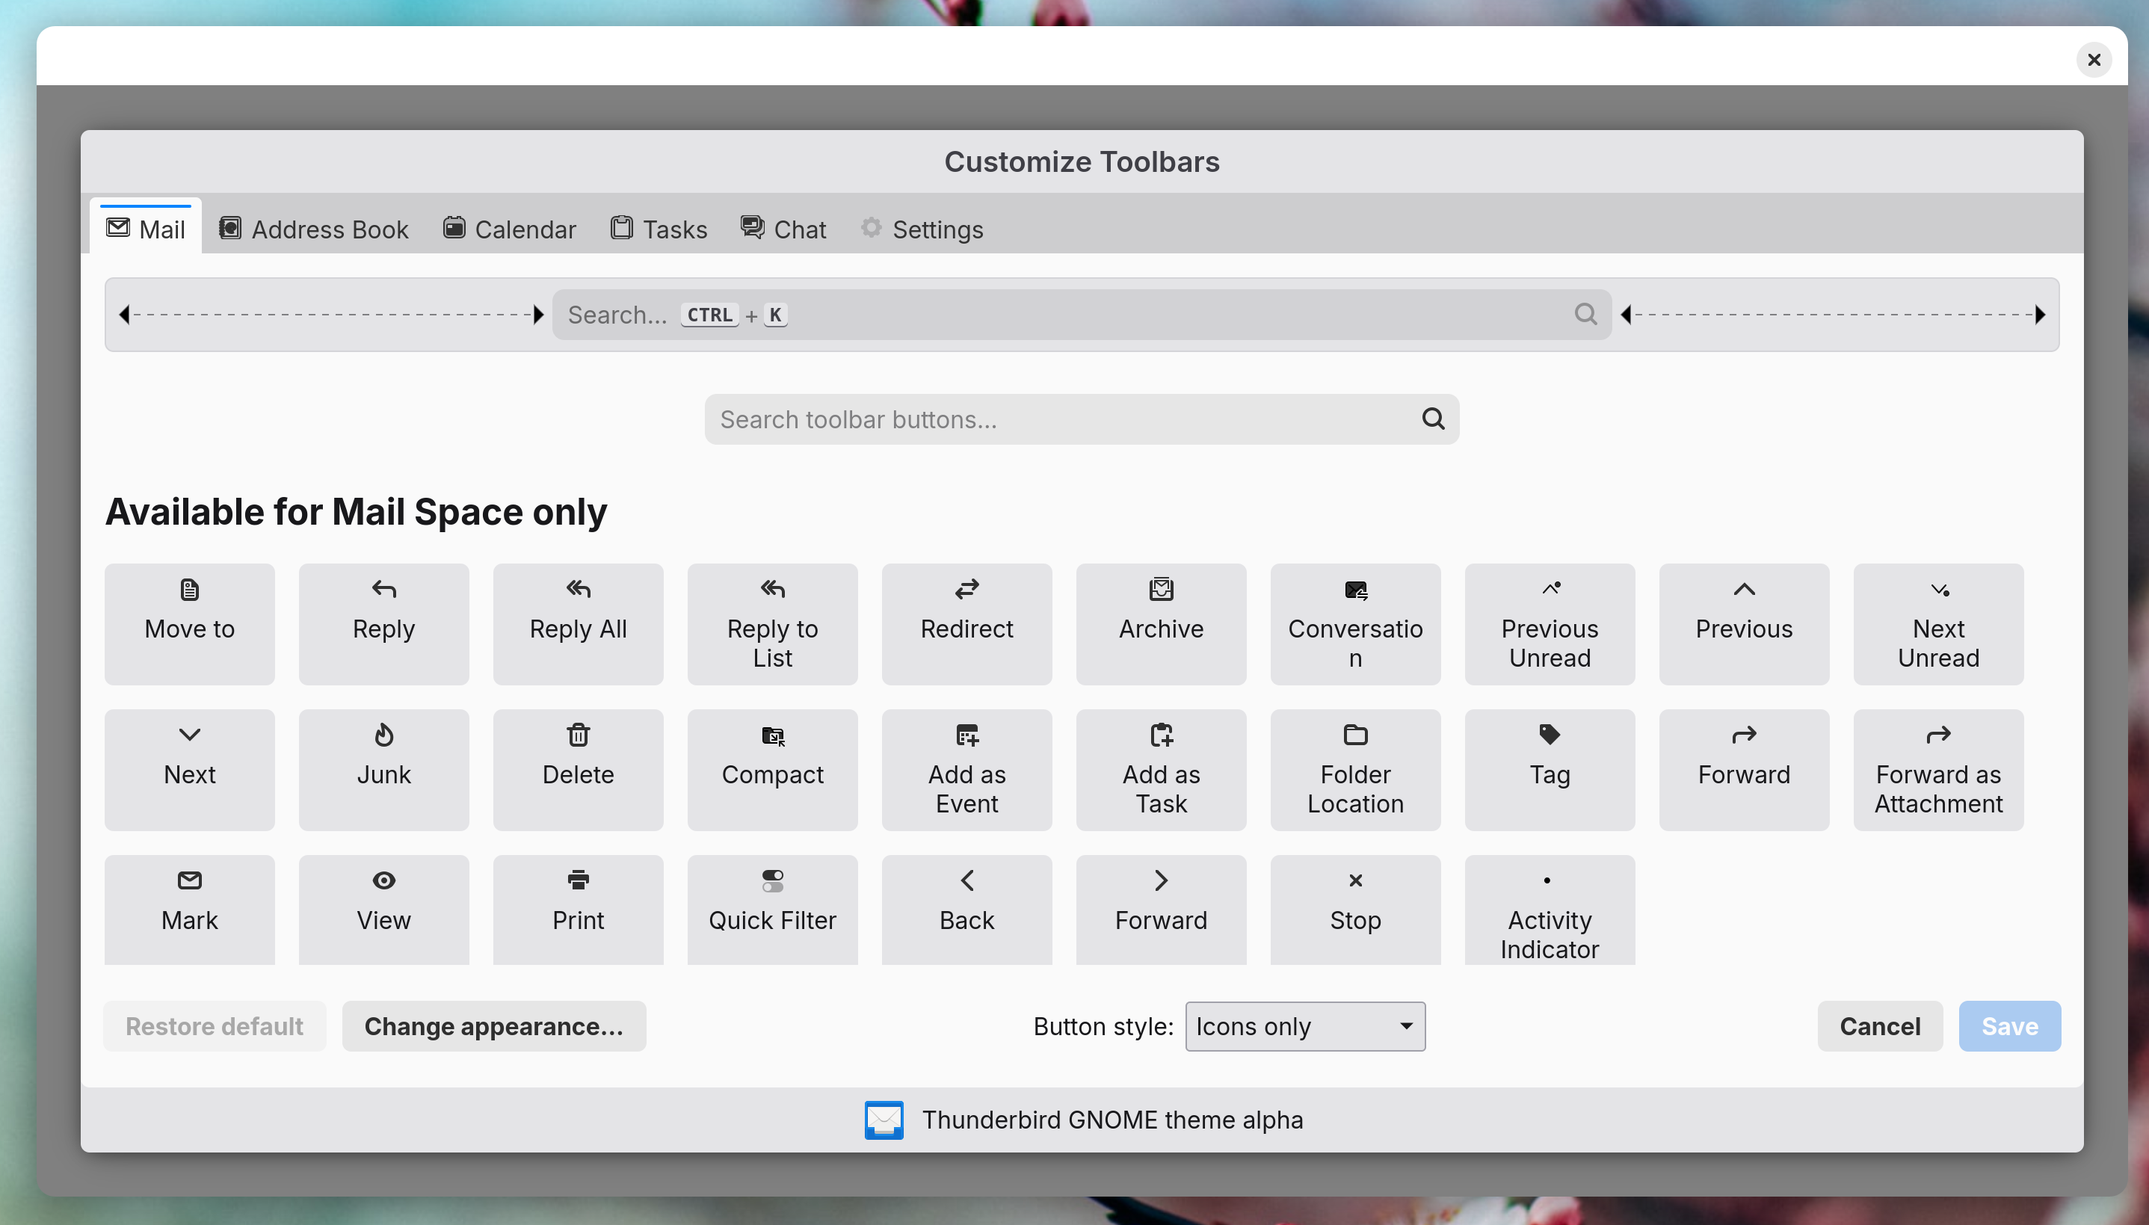The height and width of the screenshot is (1225, 2149).
Task: Open the Calendar tab
Action: (510, 229)
